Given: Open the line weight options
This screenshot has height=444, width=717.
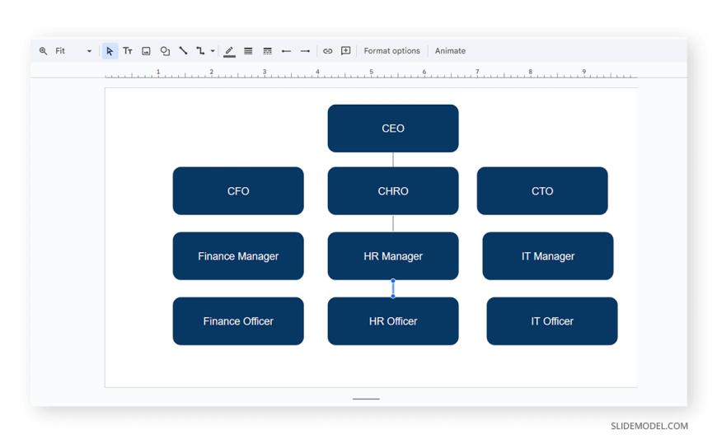Looking at the screenshot, I should point(248,51).
